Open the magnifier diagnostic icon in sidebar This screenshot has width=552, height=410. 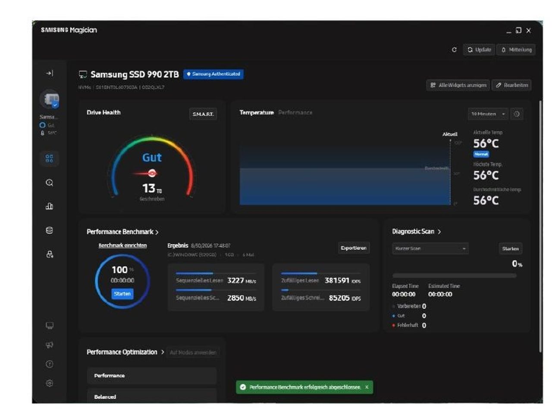[50, 183]
